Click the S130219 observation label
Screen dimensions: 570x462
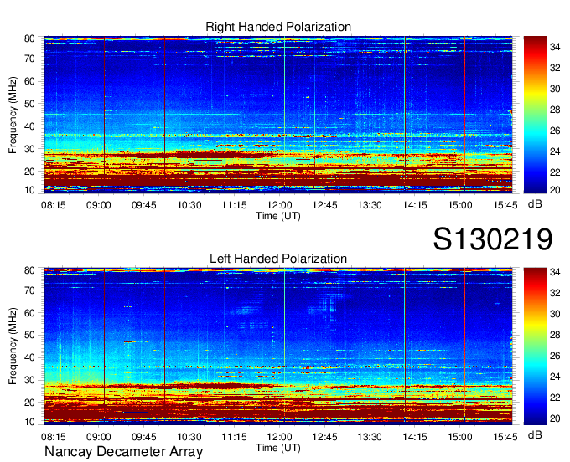(x=493, y=239)
